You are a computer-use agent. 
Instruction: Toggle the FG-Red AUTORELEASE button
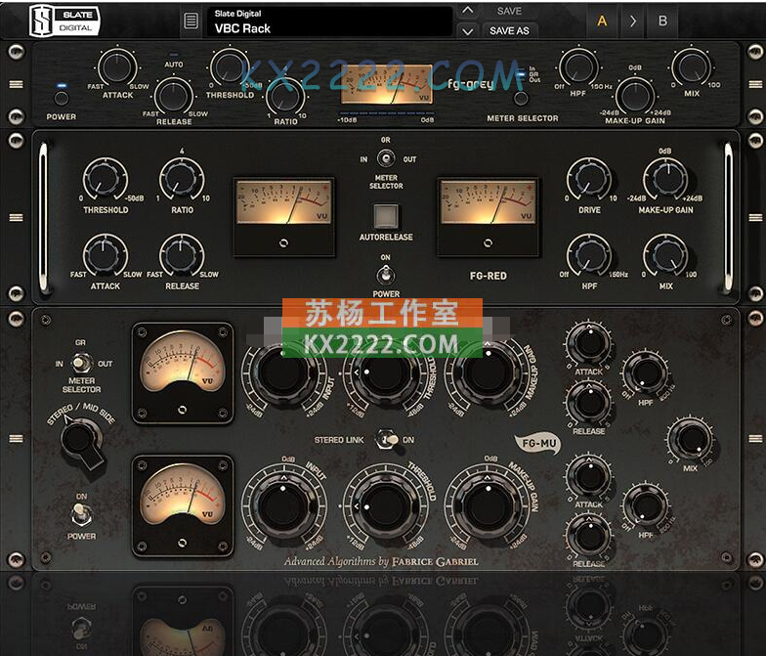386,216
